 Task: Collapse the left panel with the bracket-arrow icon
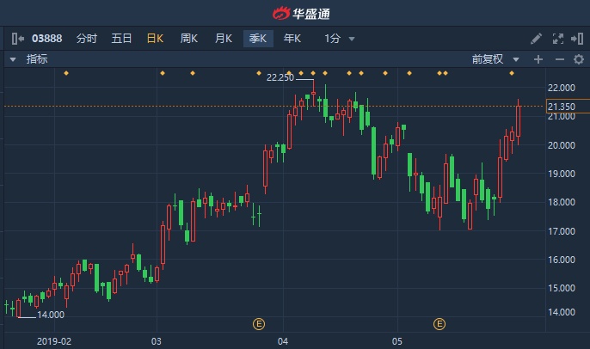[x=18, y=39]
